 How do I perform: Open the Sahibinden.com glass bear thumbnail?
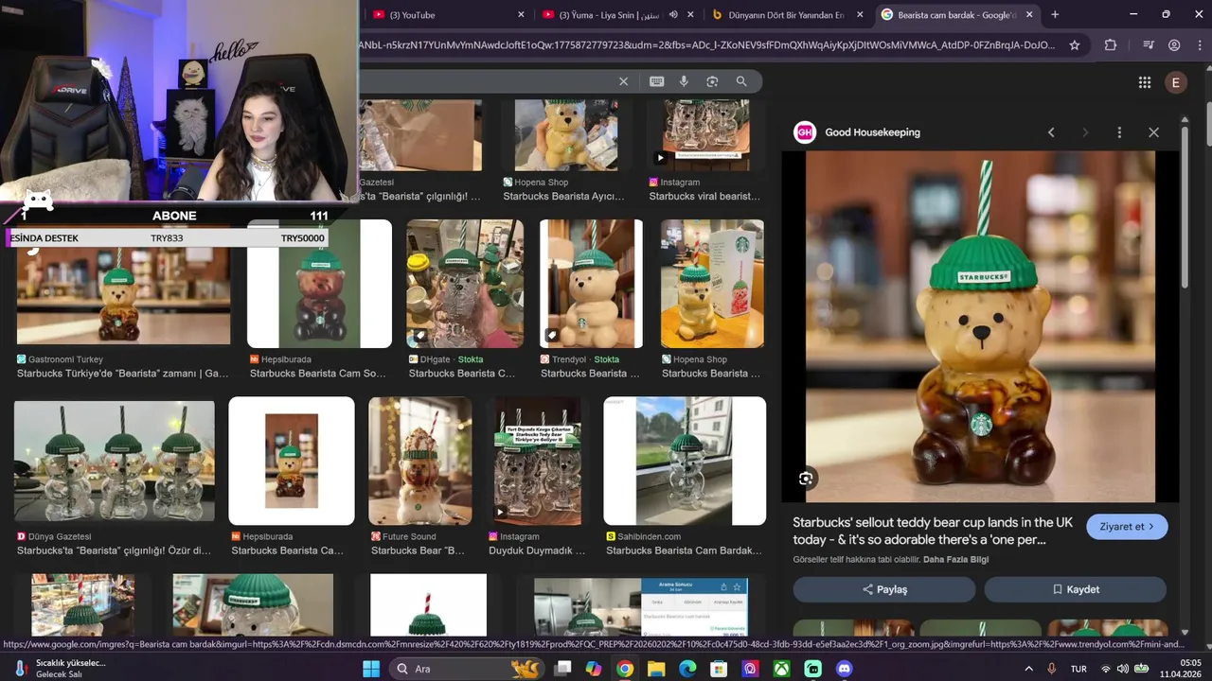685,461
